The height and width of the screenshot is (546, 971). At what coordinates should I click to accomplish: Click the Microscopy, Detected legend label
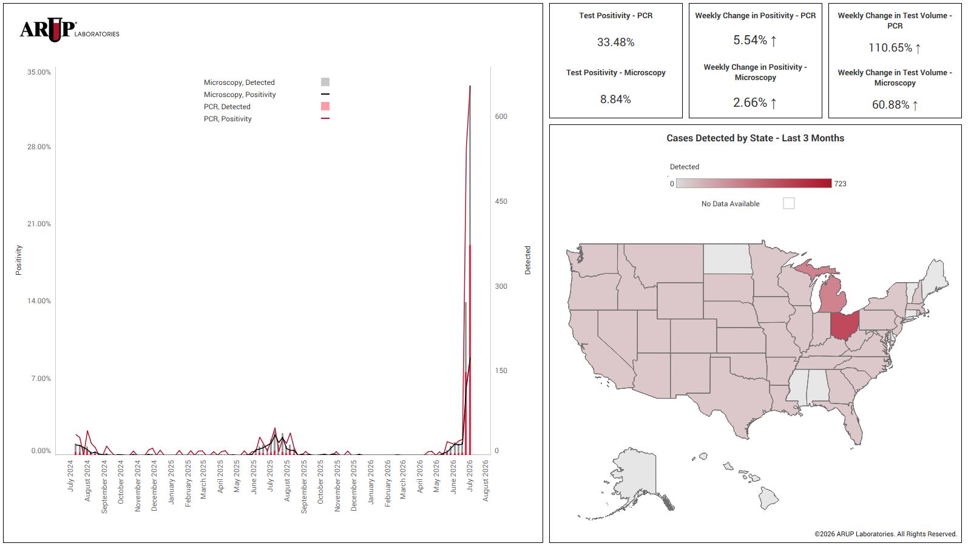tap(239, 83)
